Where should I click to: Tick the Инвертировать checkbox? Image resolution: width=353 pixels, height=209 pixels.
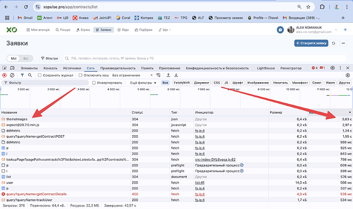pos(94,83)
